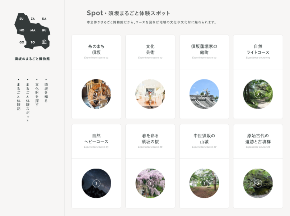
Task: Open the water wheel arrow circle
Action: click(x=96, y=94)
